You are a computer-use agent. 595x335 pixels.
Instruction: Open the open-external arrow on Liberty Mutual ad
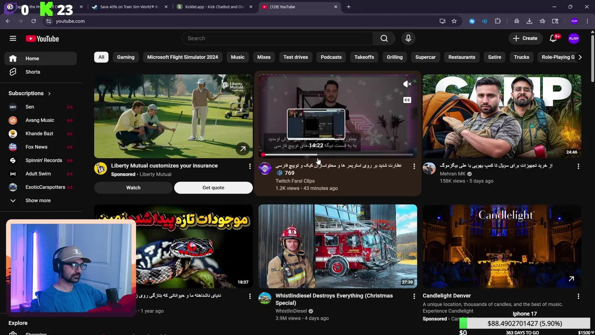pyautogui.click(x=243, y=149)
